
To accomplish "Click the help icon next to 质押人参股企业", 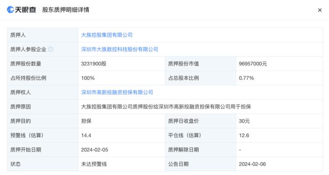I will click(x=51, y=49).
